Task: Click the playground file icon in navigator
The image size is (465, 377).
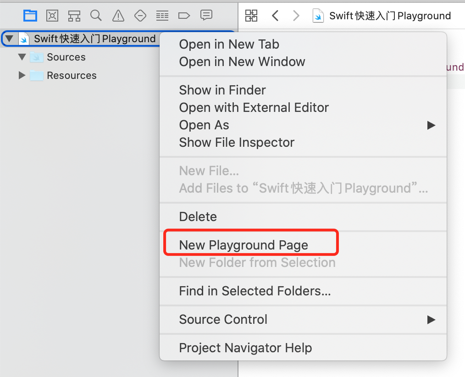Action: point(24,39)
